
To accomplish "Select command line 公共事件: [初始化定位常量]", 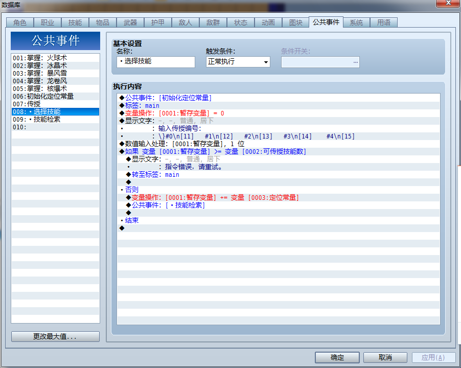I will (279, 98).
